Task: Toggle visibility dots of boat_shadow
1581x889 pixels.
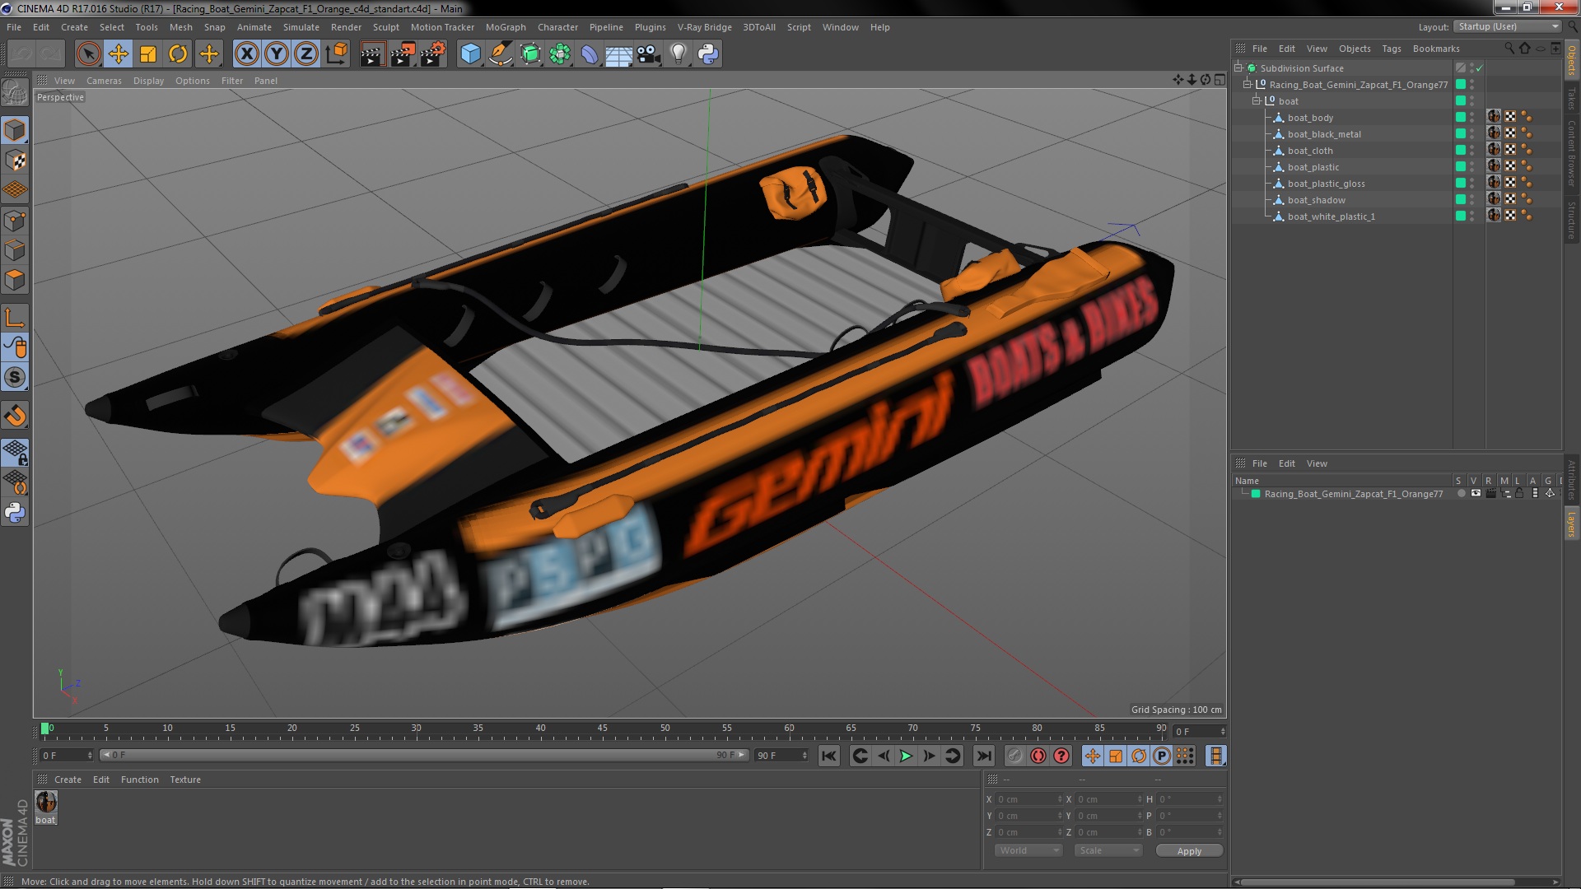Action: [1472, 200]
